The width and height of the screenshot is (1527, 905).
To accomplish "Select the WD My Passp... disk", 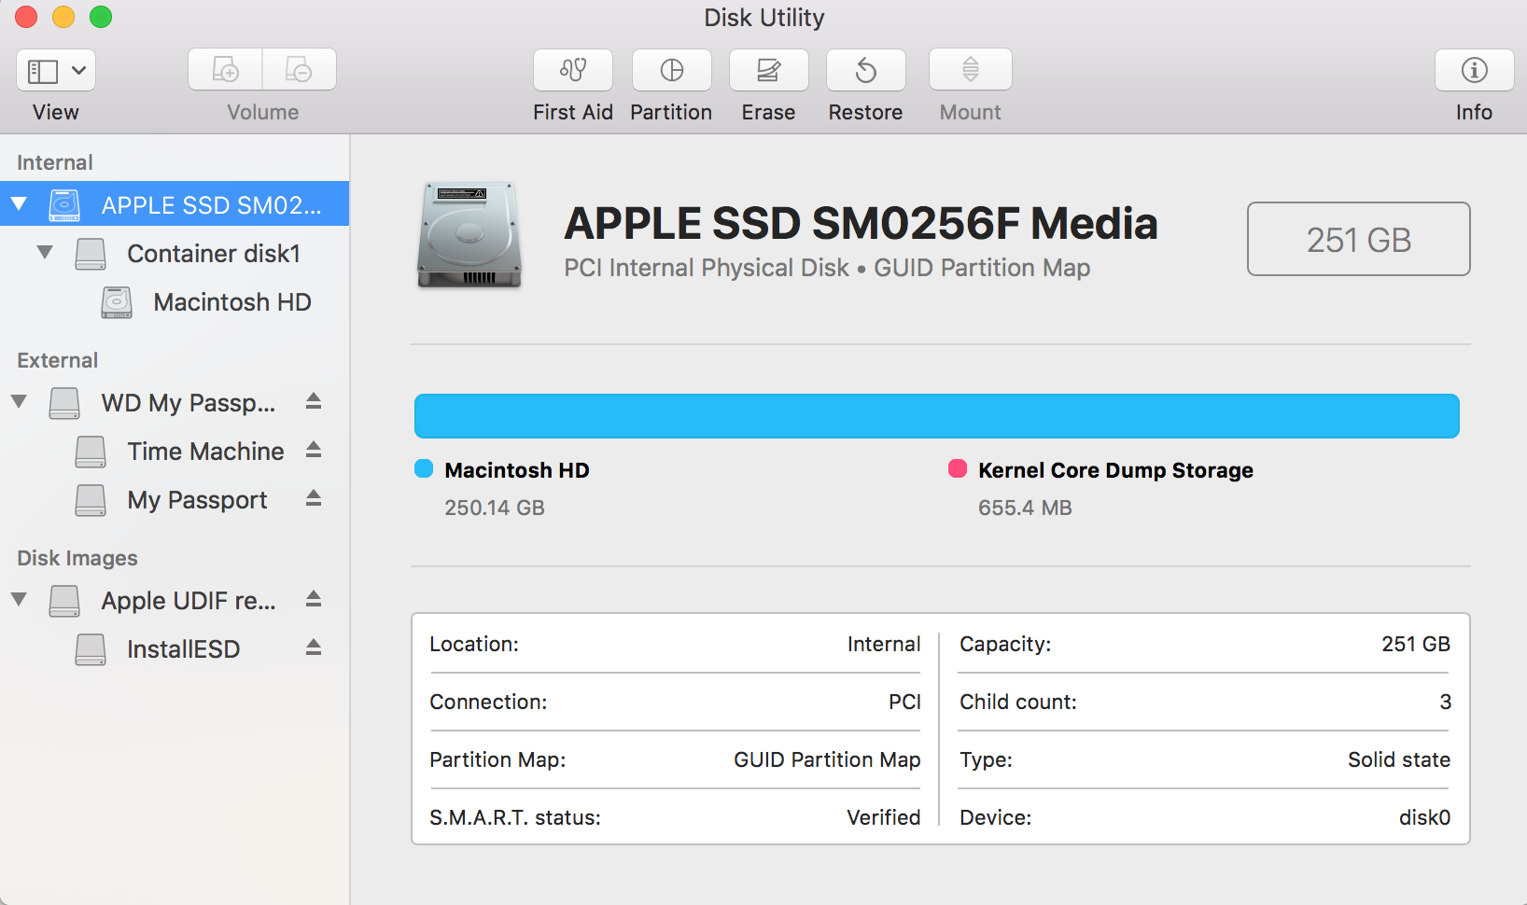I will (x=175, y=402).
